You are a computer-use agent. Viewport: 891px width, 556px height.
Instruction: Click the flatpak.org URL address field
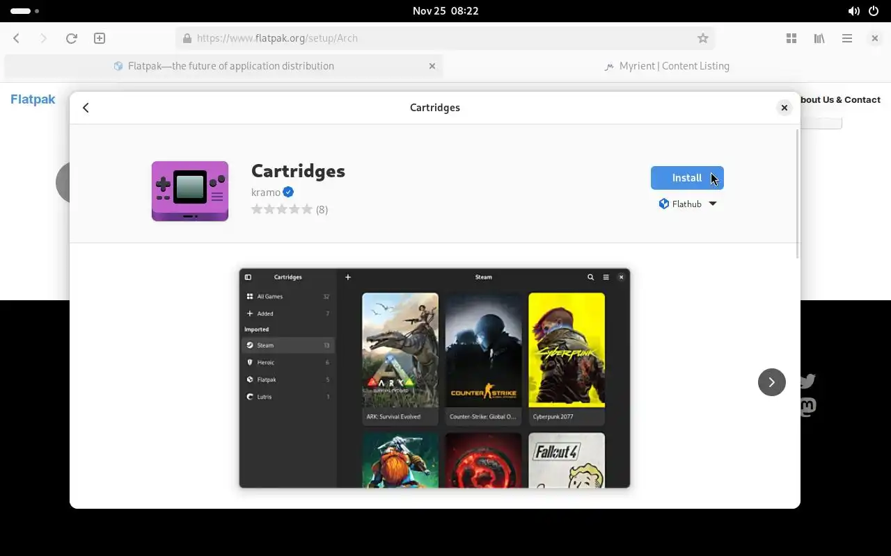pos(445,38)
